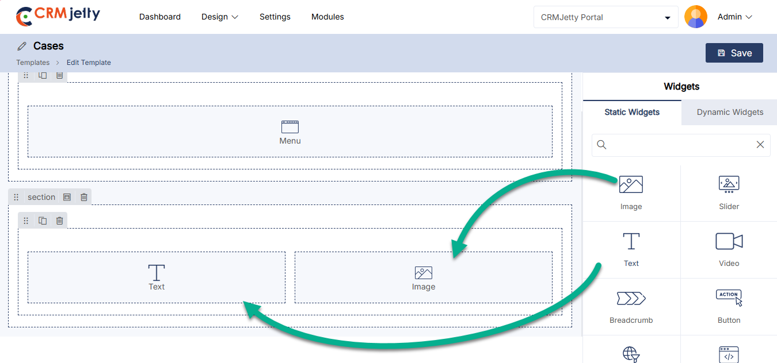777x363 pixels.
Task: Switch to the Dynamic Widgets tab
Action: [x=730, y=112]
